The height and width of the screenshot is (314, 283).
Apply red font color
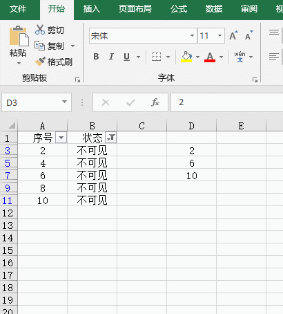pos(210,57)
